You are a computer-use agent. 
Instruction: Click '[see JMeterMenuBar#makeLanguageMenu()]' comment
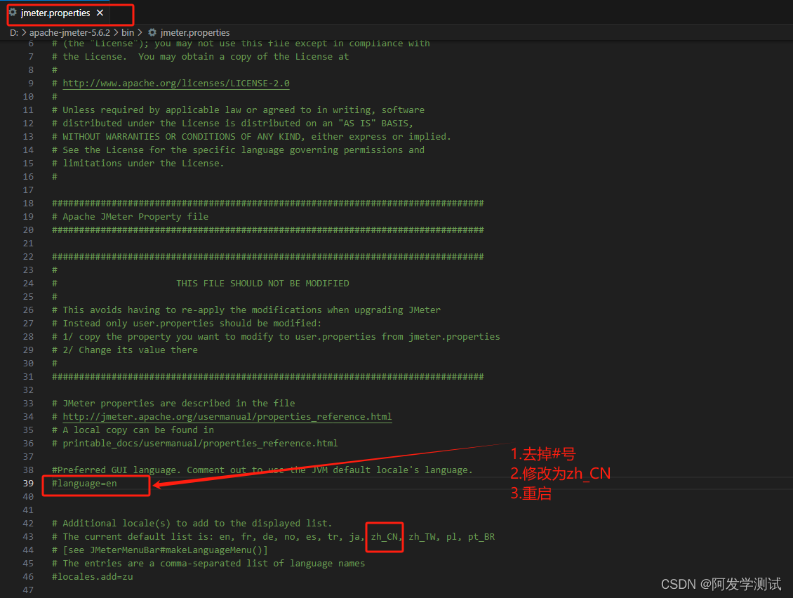click(x=165, y=550)
